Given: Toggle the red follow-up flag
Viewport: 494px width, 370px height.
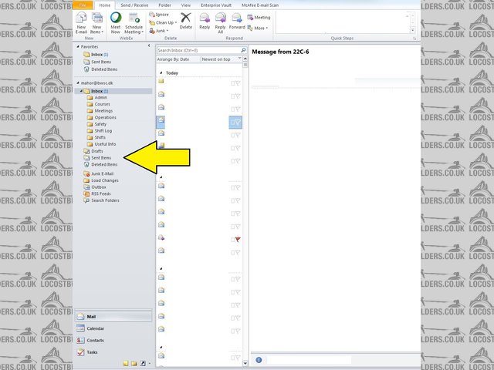Looking at the screenshot, I should click(239, 240).
